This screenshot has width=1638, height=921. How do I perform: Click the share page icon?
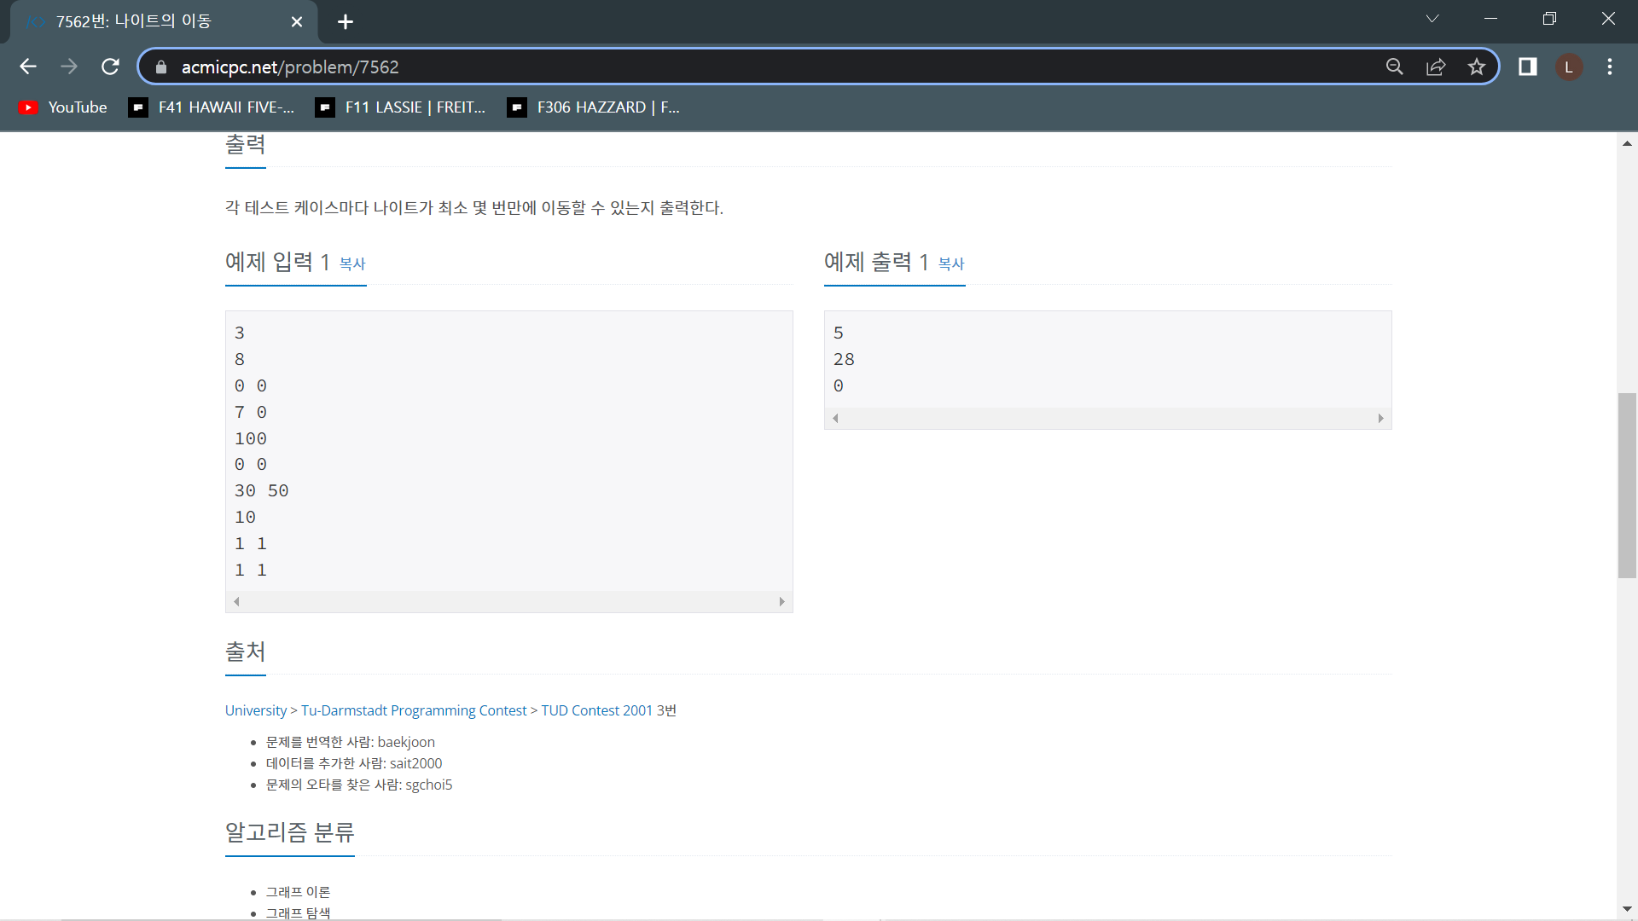pos(1436,67)
